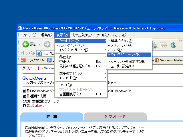This screenshot has height=137, width=183.
Task: Select 最新の情報に更新(R) entry
Action: [81, 66]
